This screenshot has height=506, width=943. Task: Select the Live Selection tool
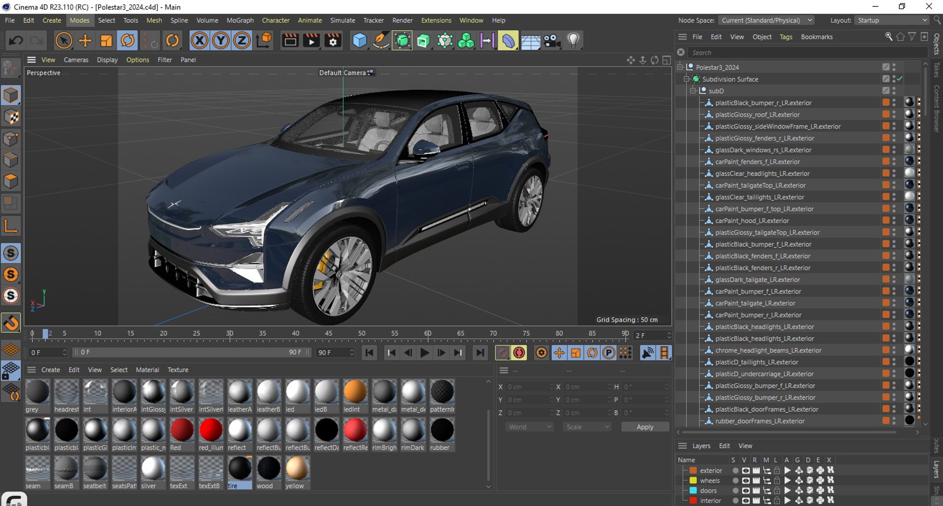(63, 40)
